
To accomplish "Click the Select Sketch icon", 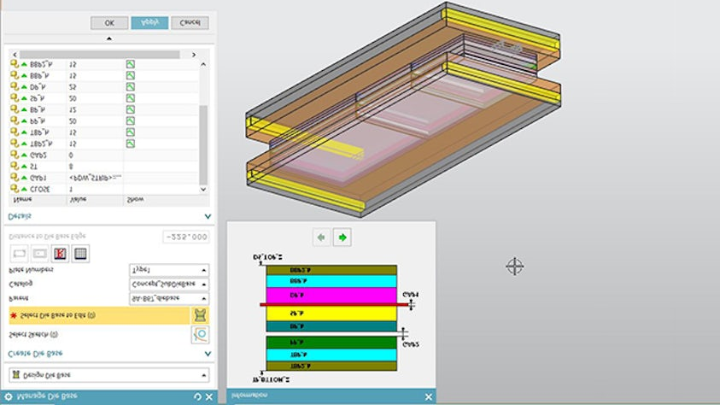I will 201,334.
